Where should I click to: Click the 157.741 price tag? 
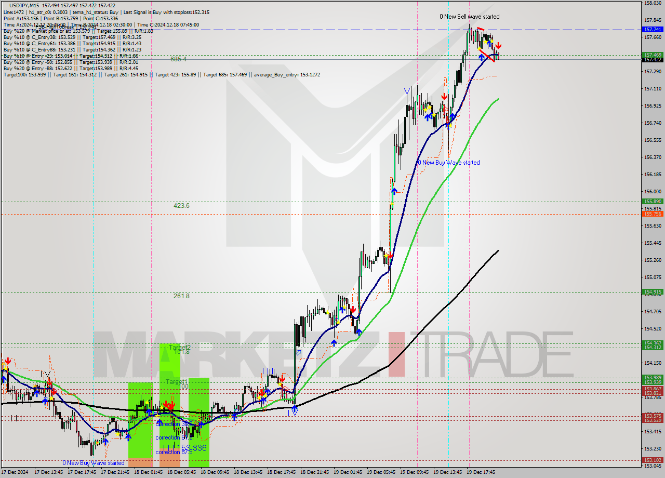(x=653, y=30)
